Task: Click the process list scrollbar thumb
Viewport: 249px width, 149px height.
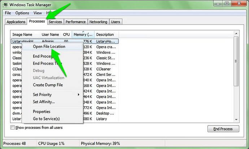Action: pos(236,62)
